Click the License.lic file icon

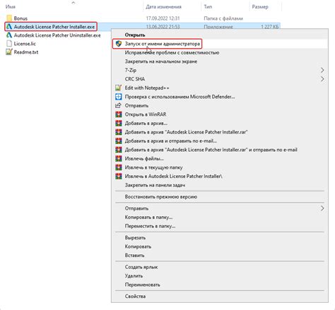point(9,44)
